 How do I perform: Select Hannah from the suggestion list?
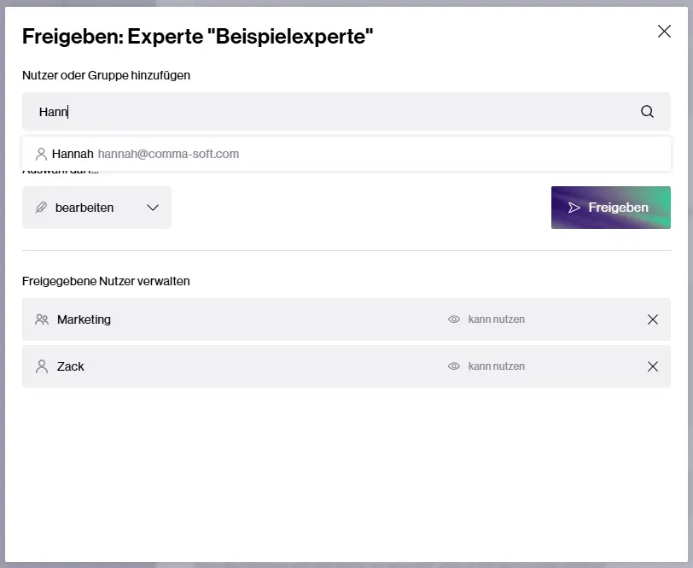click(x=73, y=154)
